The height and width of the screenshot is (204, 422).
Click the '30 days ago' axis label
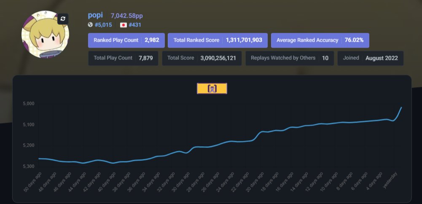[180, 182]
